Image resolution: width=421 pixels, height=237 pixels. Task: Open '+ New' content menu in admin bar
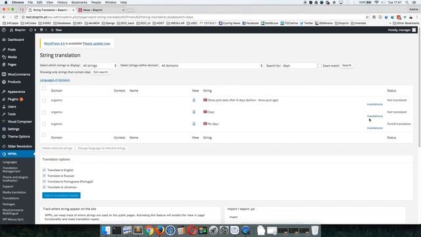point(57,30)
